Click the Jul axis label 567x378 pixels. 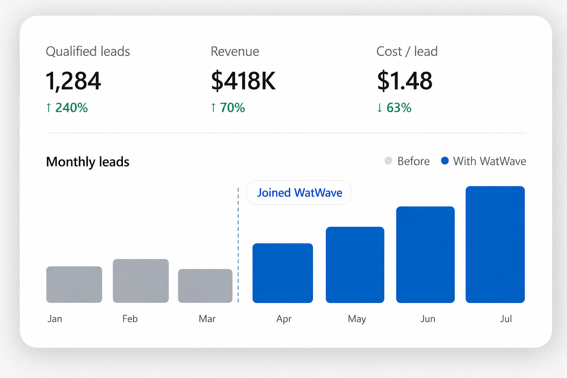coord(506,319)
